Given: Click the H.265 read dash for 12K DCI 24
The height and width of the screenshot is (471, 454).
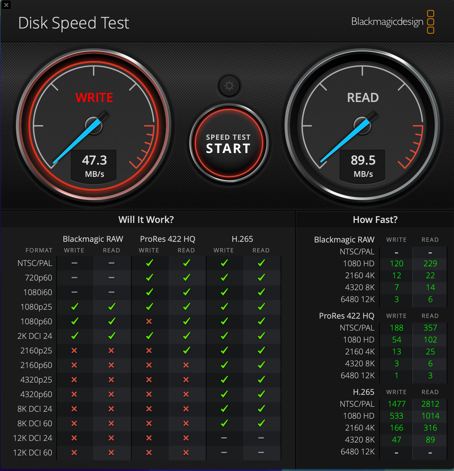Looking at the screenshot, I should click(x=261, y=438).
